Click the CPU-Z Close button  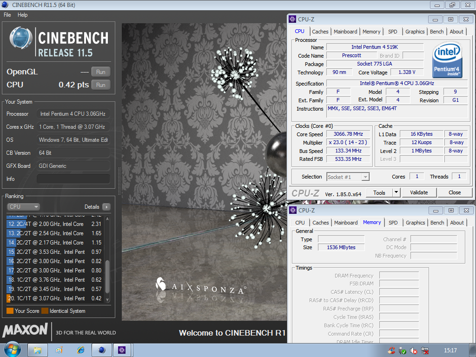[x=455, y=192]
